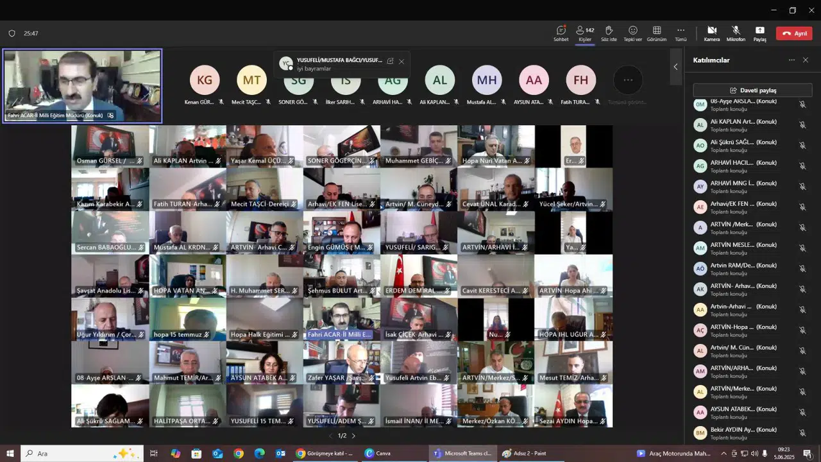Open Katılımcılar panel more options ellipsis
This screenshot has width=821, height=462.
coord(791,60)
